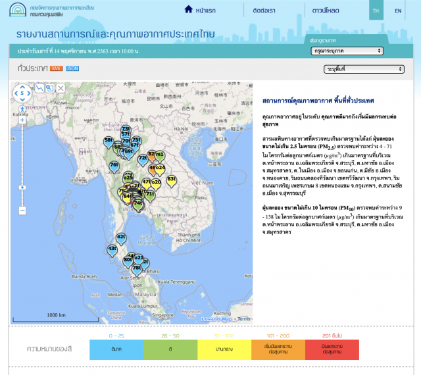
Task: Open the ระบุพื้นที่ area dropdown
Action: point(364,69)
